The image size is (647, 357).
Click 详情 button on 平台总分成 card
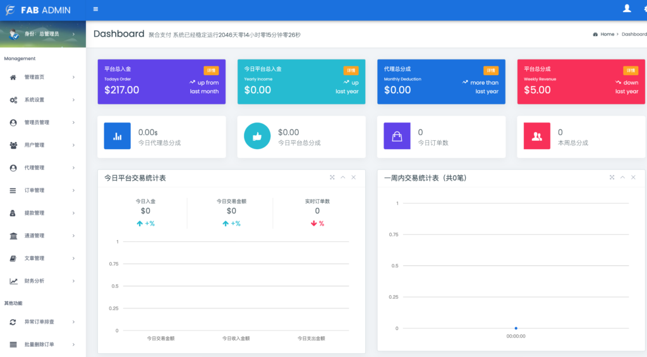click(631, 71)
